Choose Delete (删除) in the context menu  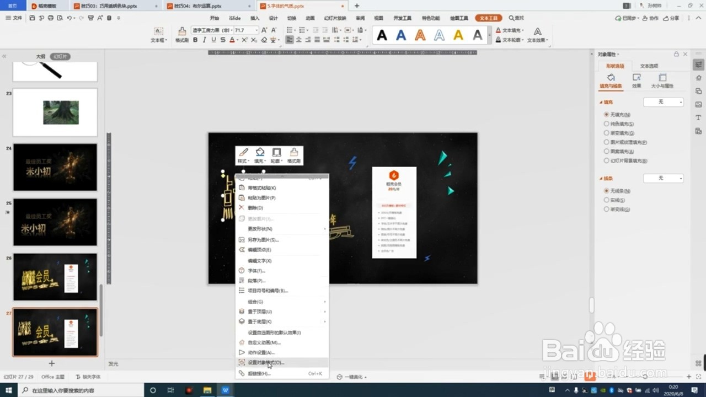pyautogui.click(x=282, y=208)
